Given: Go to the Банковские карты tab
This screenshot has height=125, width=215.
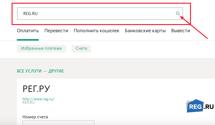Looking at the screenshot, I should pyautogui.click(x=145, y=31).
